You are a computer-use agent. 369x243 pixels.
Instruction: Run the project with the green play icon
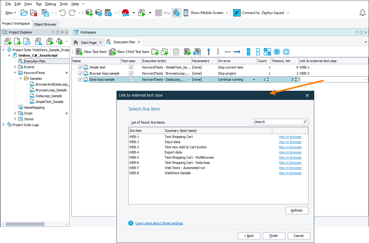pyautogui.click(x=142, y=12)
